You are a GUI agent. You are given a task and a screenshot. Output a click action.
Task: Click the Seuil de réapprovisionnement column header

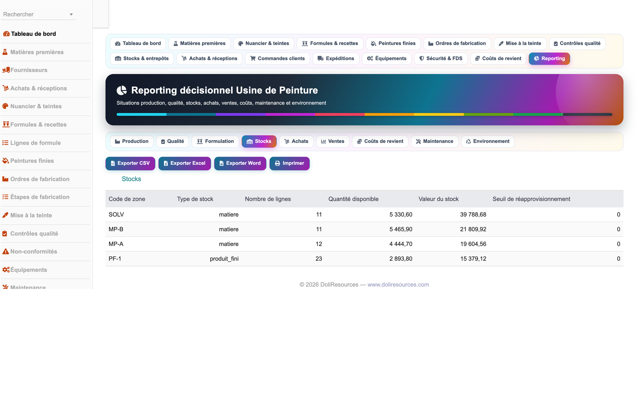pyautogui.click(x=531, y=199)
